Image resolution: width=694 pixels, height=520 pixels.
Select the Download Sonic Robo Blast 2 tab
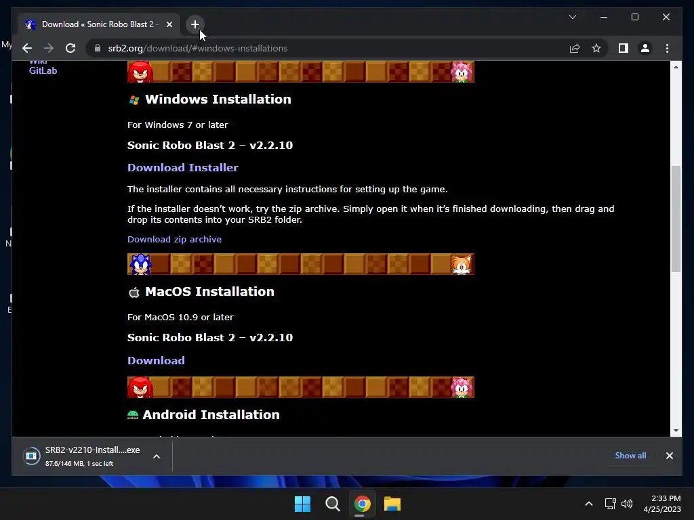(x=99, y=24)
